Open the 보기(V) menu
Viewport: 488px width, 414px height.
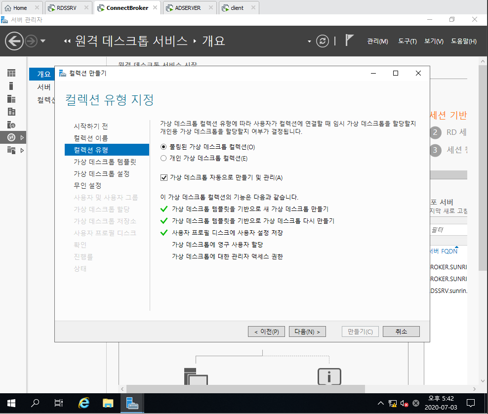click(434, 41)
